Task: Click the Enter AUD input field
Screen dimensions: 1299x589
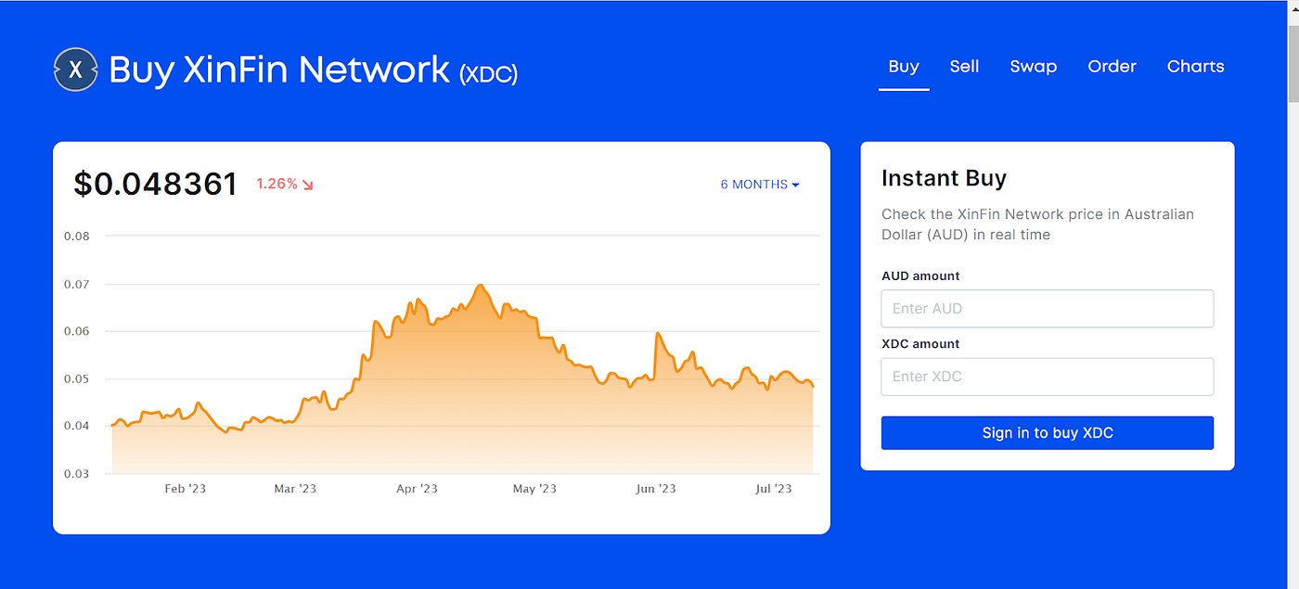Action: tap(1047, 308)
